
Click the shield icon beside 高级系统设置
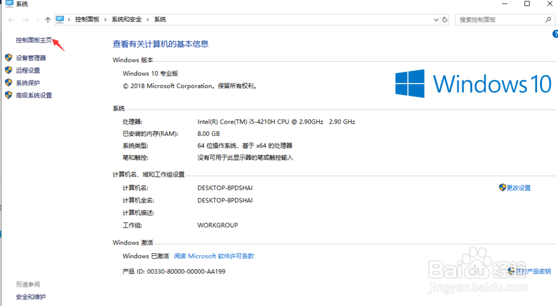point(8,95)
